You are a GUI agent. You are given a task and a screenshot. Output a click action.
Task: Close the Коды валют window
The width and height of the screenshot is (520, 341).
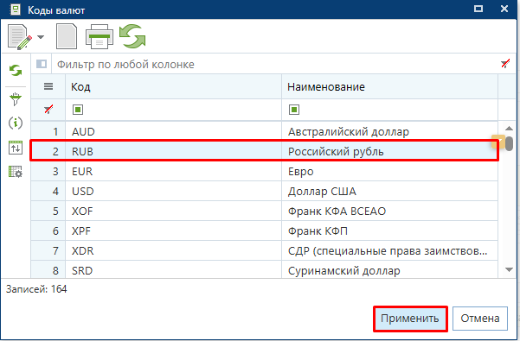tap(504, 9)
